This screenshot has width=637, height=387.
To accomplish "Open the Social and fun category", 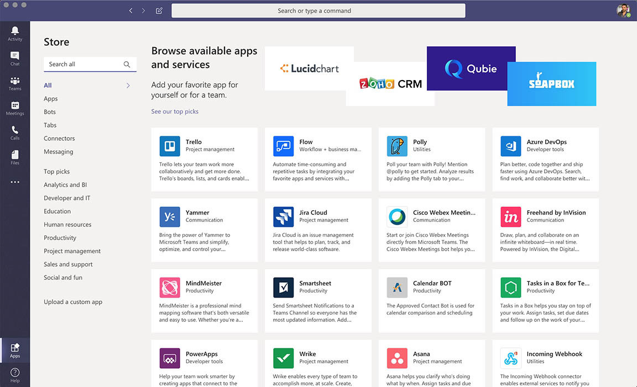I will click(63, 278).
